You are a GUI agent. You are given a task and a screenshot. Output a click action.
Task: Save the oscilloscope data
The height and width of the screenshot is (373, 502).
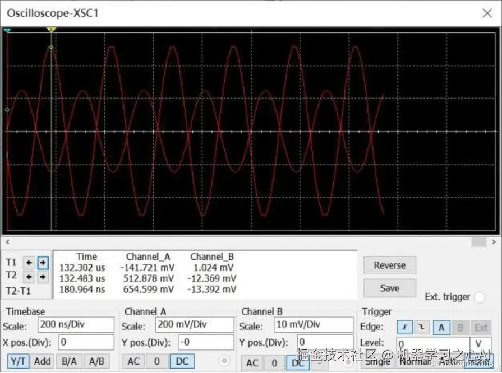[390, 288]
